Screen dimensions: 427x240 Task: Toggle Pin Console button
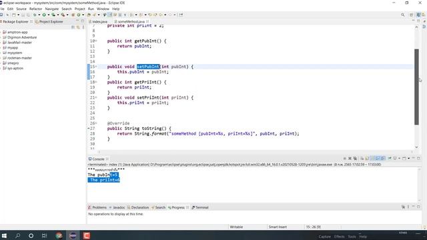point(390,158)
